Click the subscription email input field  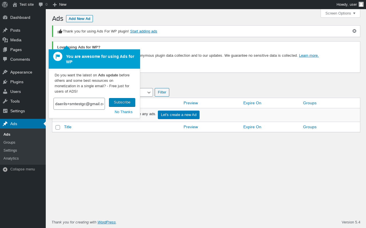click(79, 104)
